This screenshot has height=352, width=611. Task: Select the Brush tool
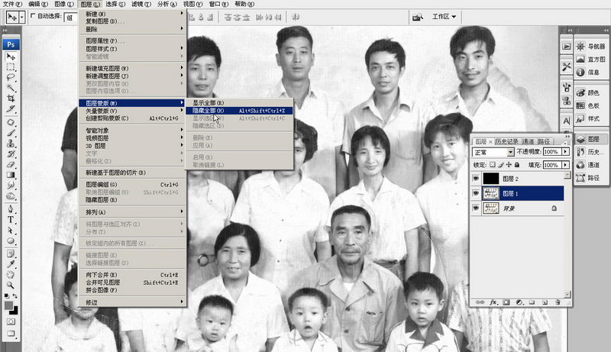point(11,133)
